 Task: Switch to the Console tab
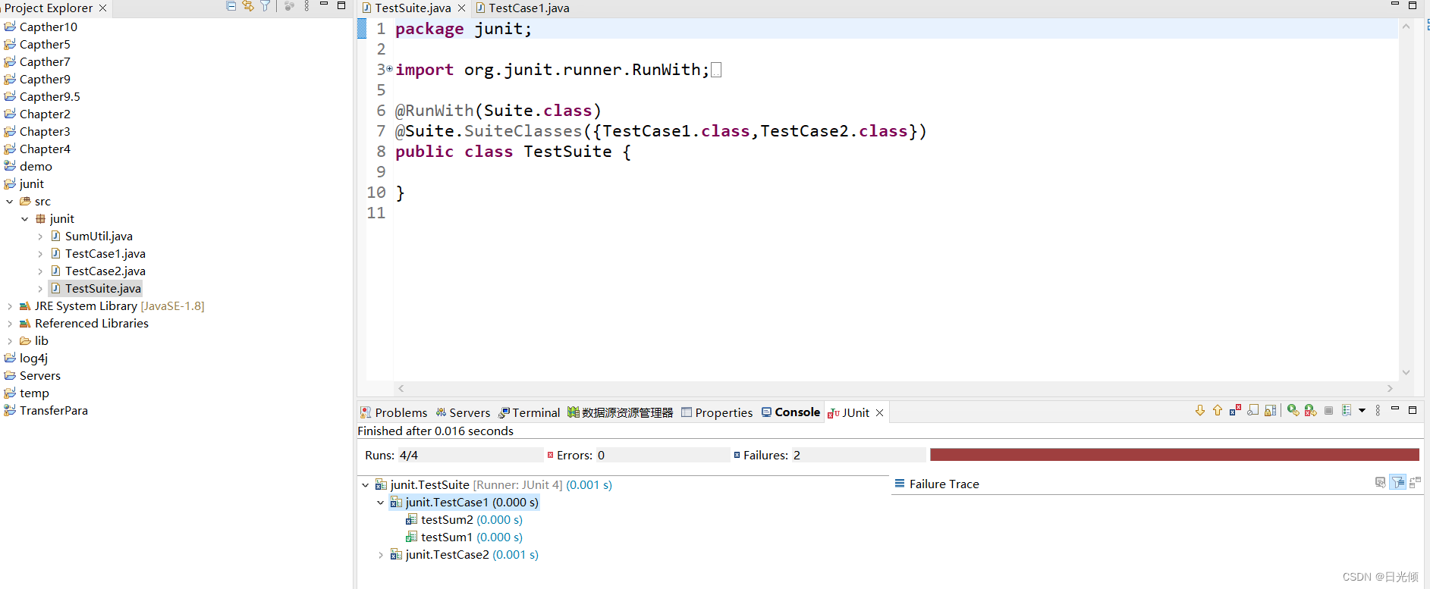point(790,412)
